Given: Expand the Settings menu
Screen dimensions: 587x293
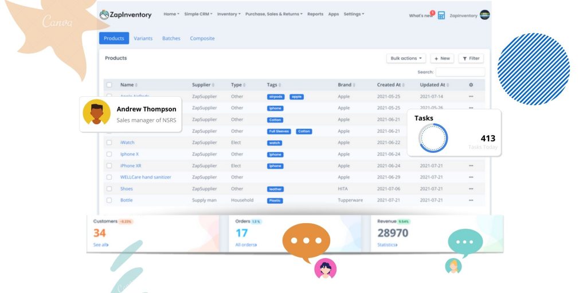Looking at the screenshot, I should (354, 14).
